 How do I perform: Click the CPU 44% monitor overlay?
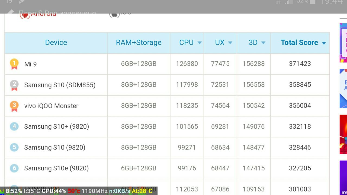54,191
